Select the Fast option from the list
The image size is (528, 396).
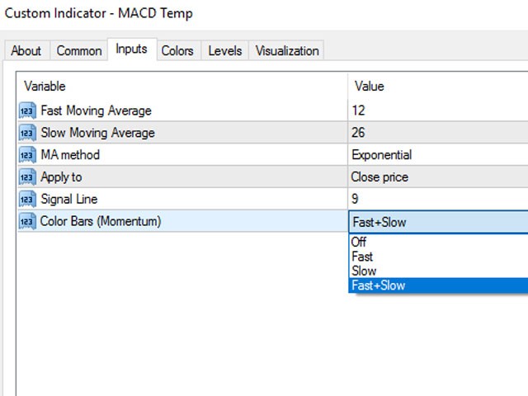point(362,257)
